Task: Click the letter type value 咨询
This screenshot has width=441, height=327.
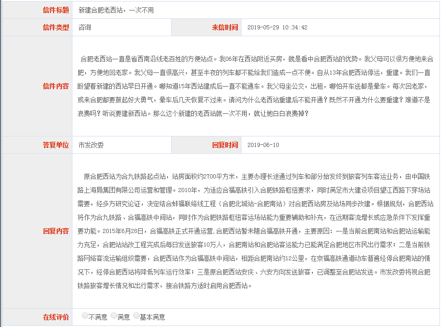Action: click(85, 27)
